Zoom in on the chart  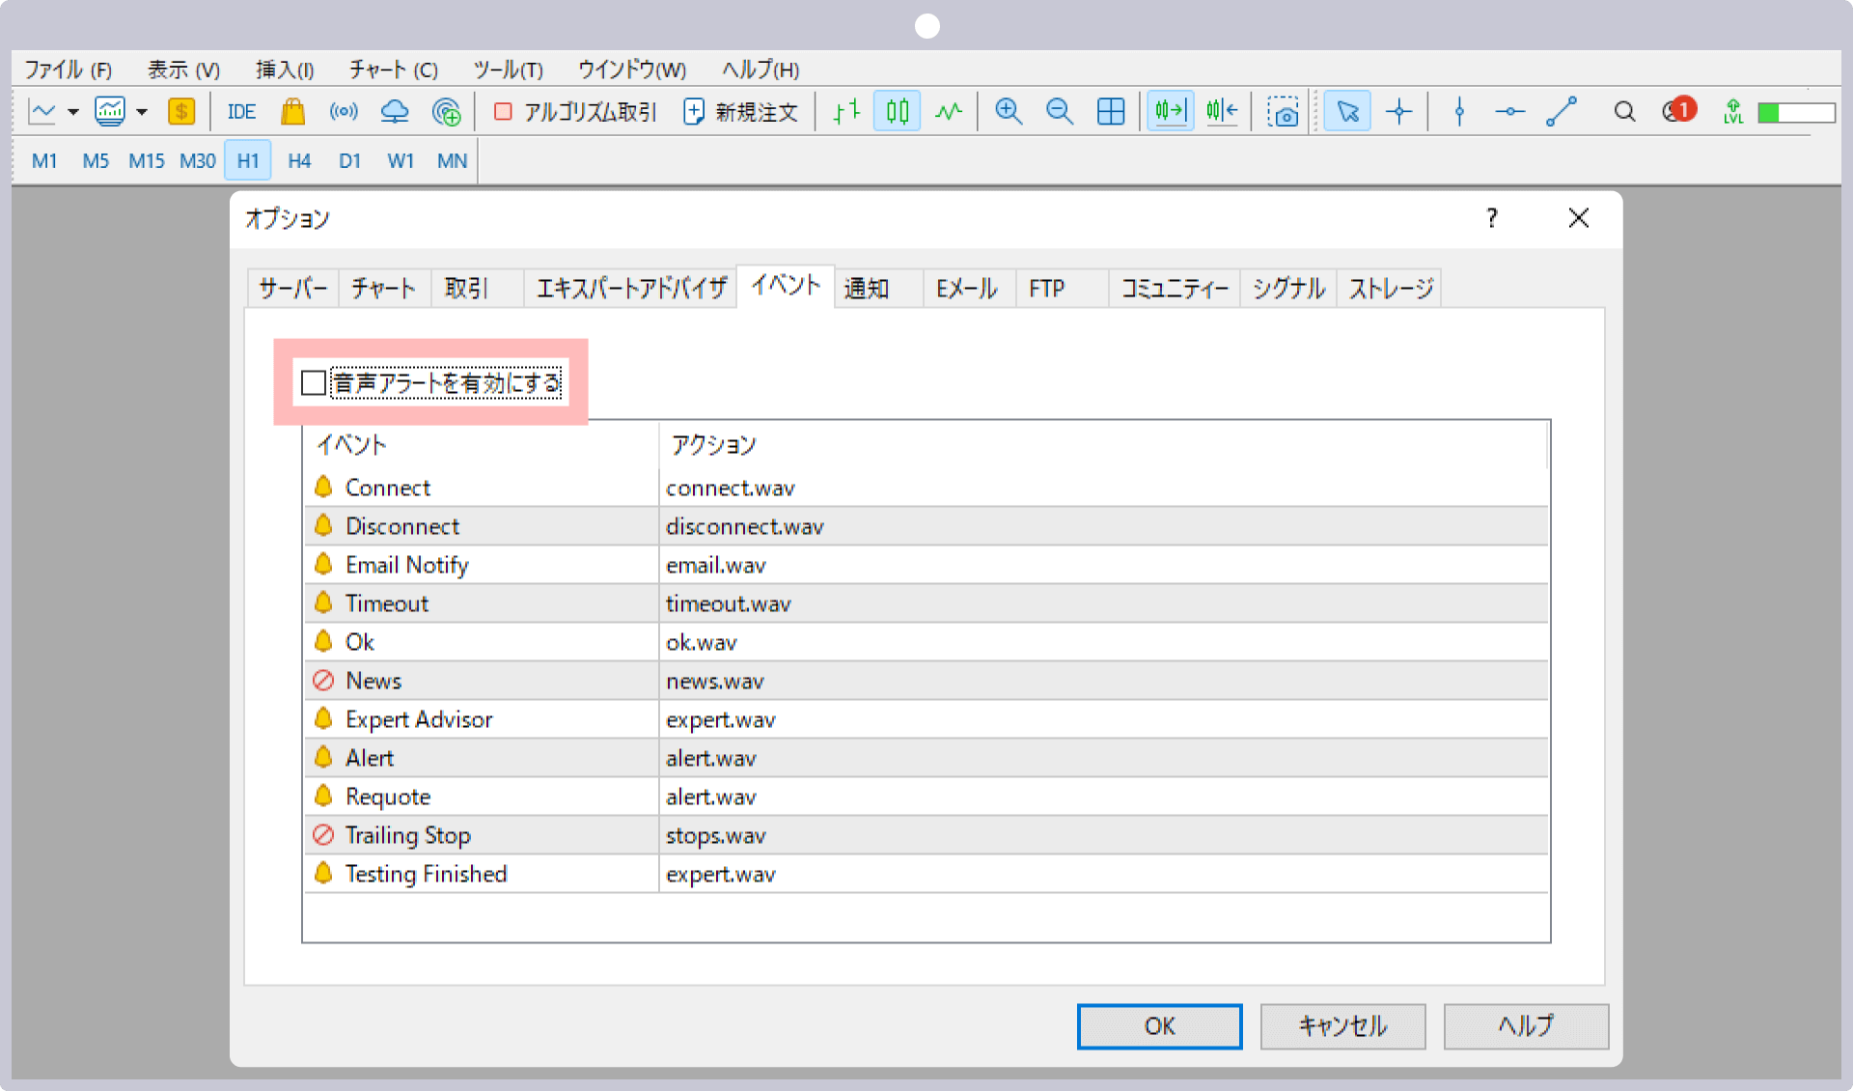tap(1009, 112)
